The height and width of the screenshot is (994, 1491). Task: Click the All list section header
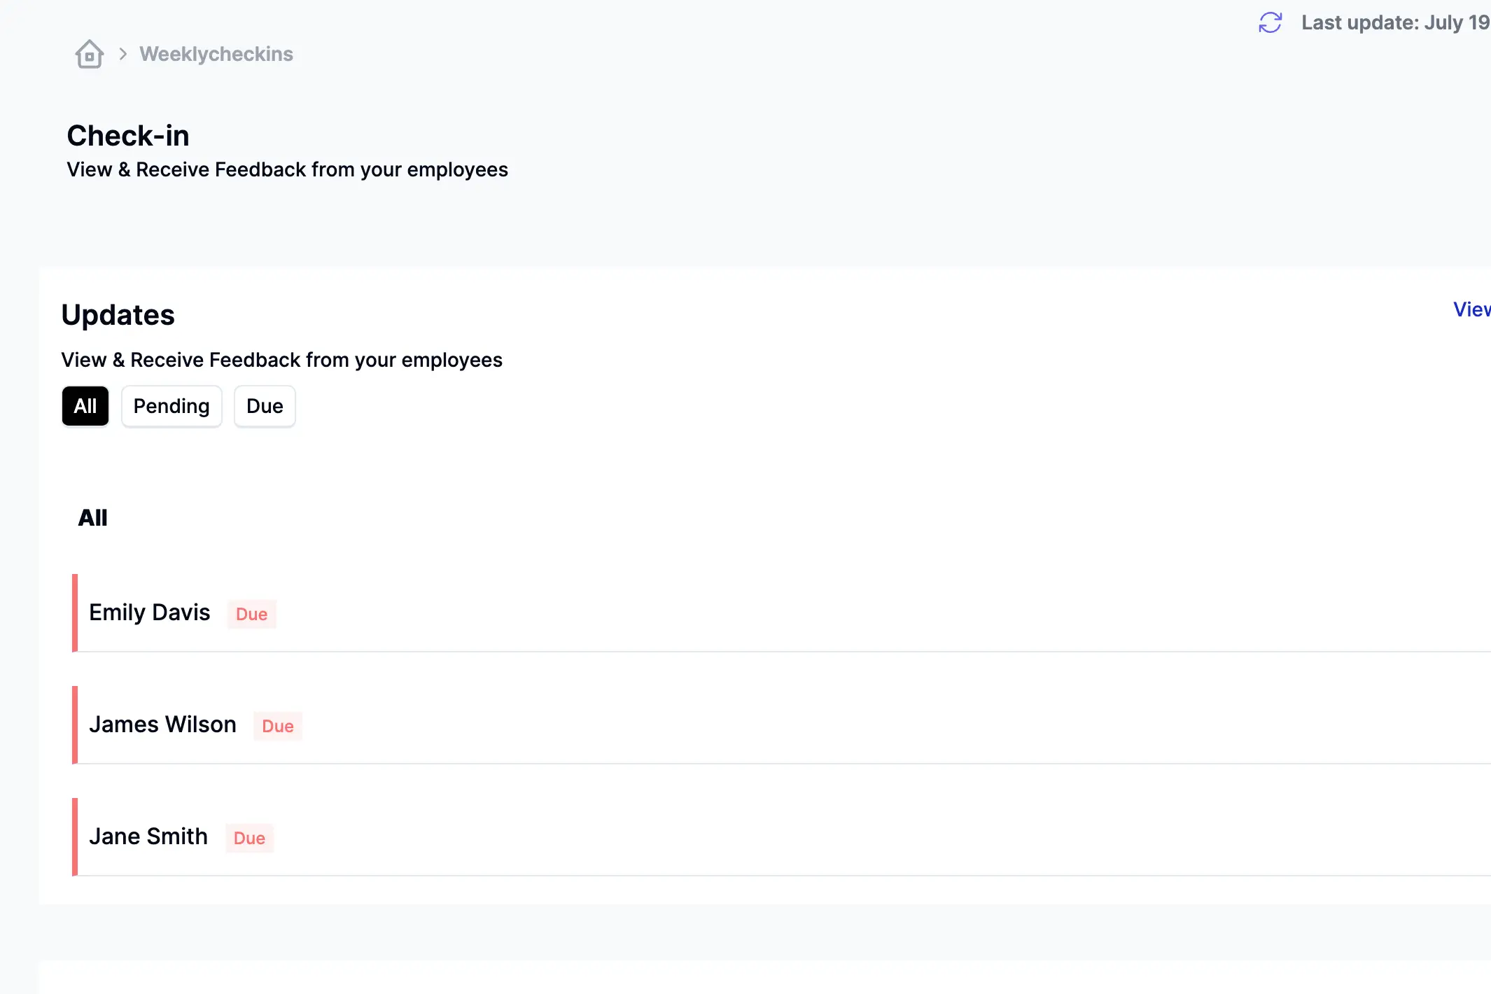[92, 518]
